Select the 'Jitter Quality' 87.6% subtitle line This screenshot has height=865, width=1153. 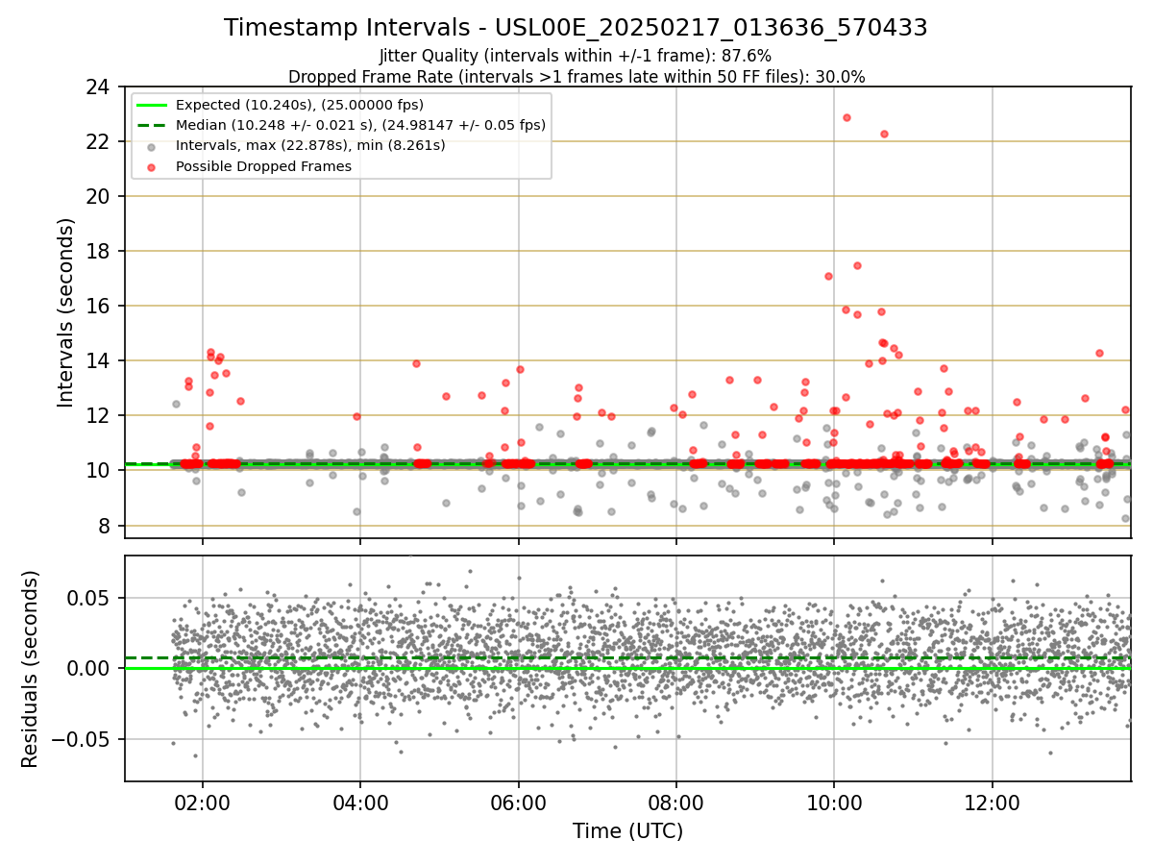click(576, 56)
